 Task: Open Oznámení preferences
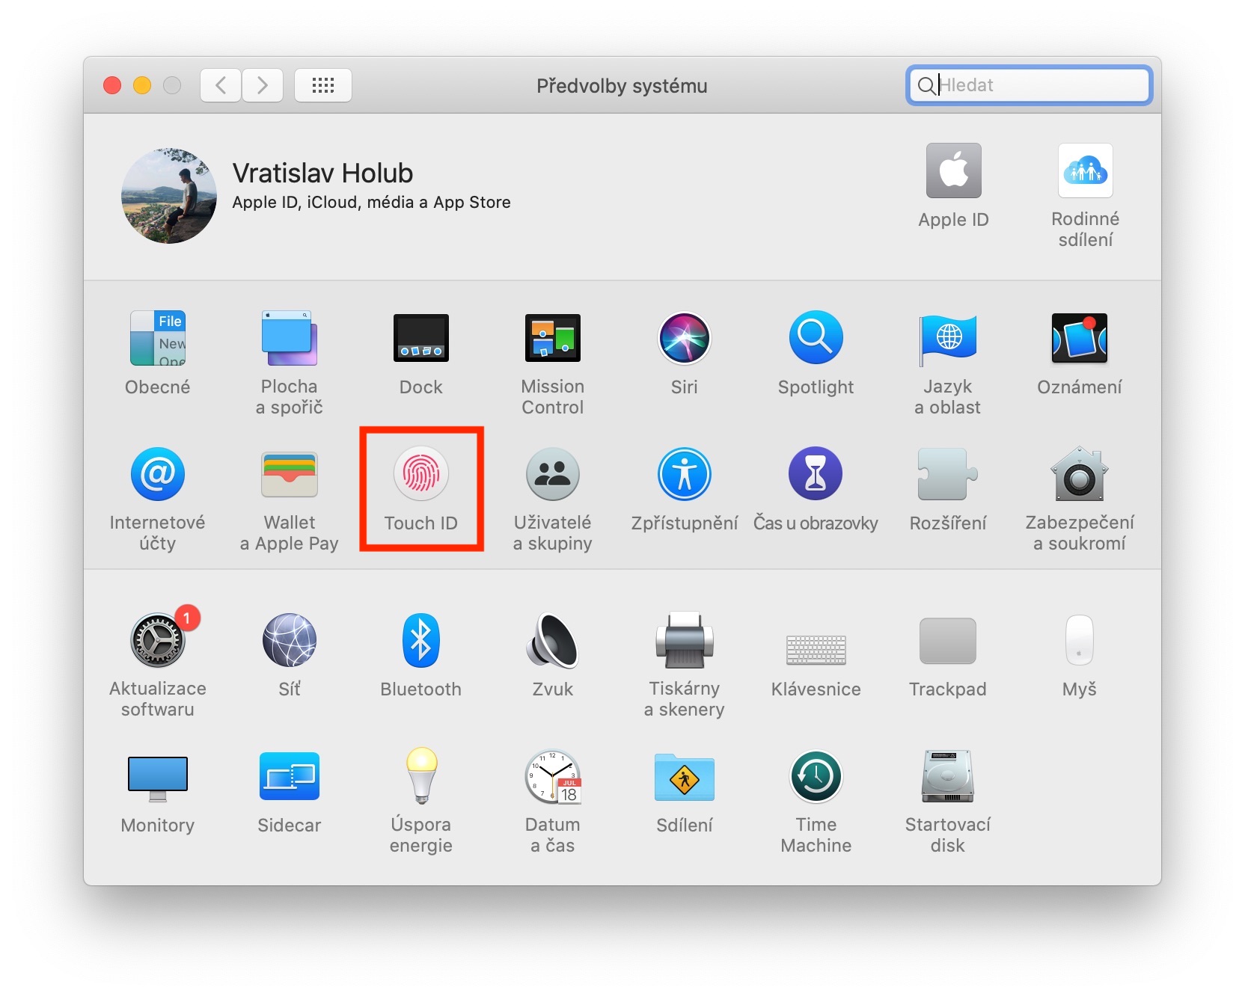[x=1079, y=338]
